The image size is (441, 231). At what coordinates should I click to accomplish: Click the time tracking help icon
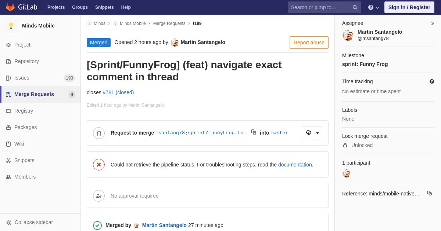pyautogui.click(x=432, y=81)
